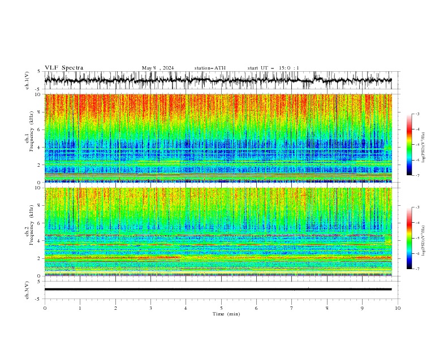Click the upper PSD color scale bar
The height and width of the screenshot is (346, 448).
click(x=409, y=145)
